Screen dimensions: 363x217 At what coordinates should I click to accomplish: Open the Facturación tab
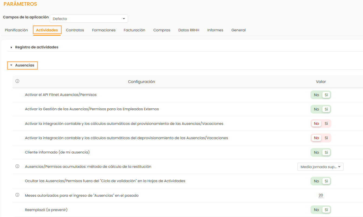tap(134, 30)
